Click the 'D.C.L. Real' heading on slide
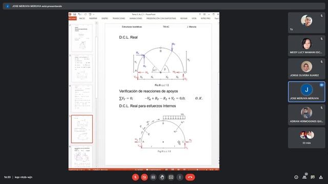The image size is (328, 184). point(128,37)
